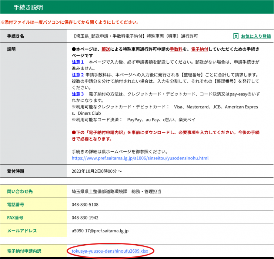Click the underlined red 電子納付 text
The height and width of the screenshot is (259, 274).
(200, 49)
